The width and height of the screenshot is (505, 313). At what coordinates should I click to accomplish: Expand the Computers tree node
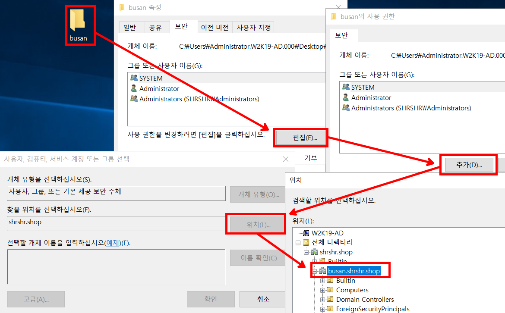323,290
